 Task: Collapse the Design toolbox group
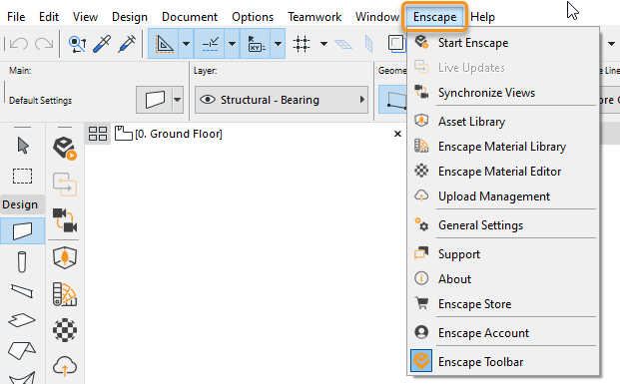[22, 204]
